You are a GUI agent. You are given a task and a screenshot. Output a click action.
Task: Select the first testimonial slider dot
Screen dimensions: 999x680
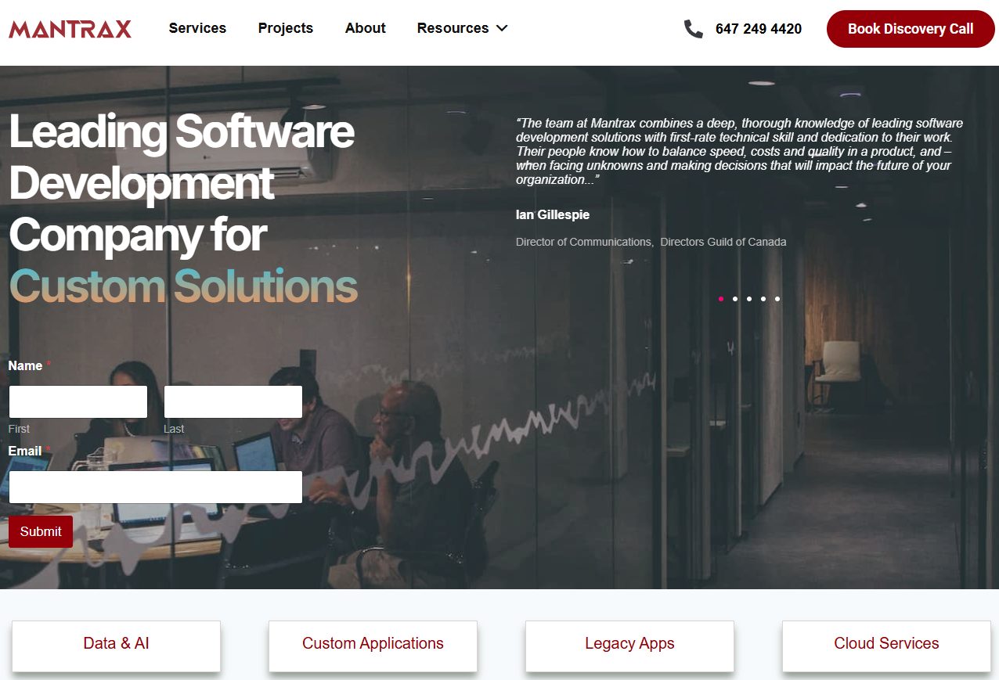tap(721, 299)
